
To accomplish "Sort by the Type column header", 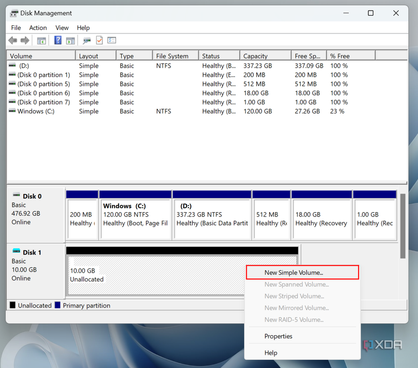I will coord(134,56).
